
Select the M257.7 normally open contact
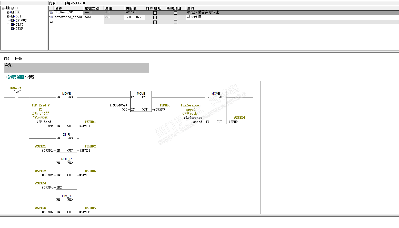(17, 97)
